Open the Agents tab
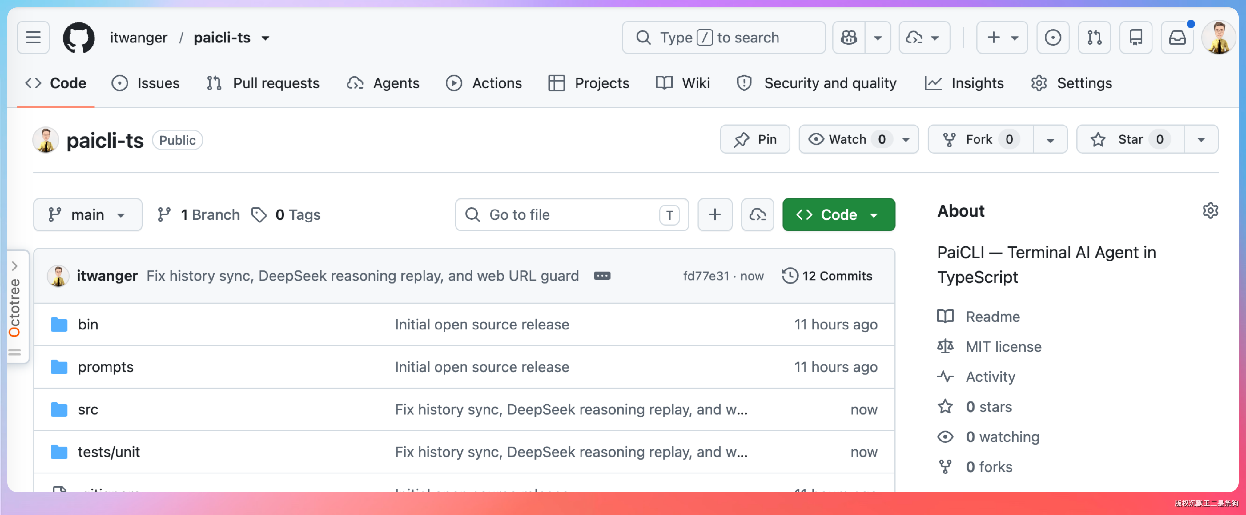The height and width of the screenshot is (515, 1246). (x=383, y=83)
